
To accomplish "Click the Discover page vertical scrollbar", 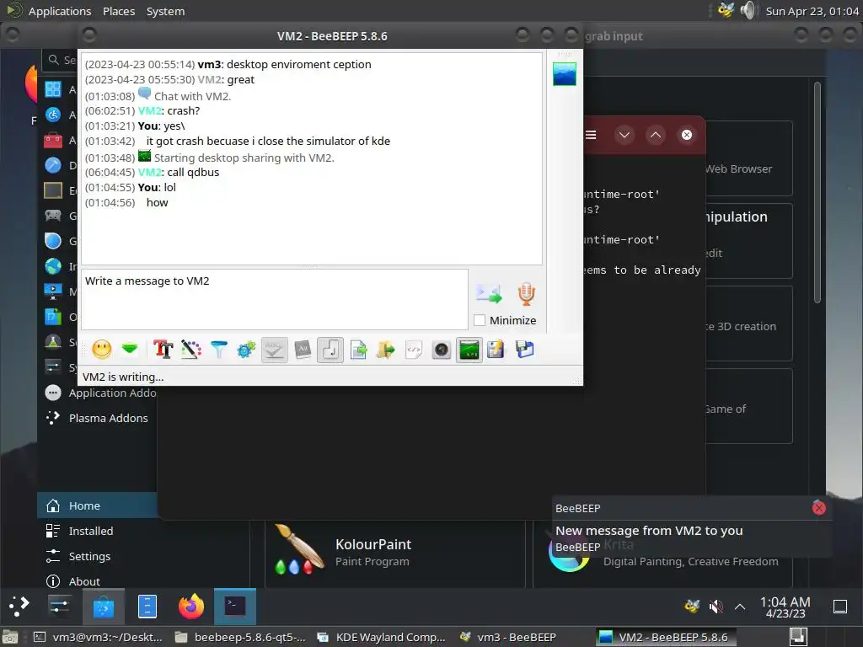I will point(817,193).
